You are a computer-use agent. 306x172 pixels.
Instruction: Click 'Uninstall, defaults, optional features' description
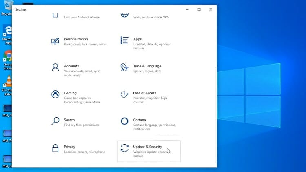point(152,46)
